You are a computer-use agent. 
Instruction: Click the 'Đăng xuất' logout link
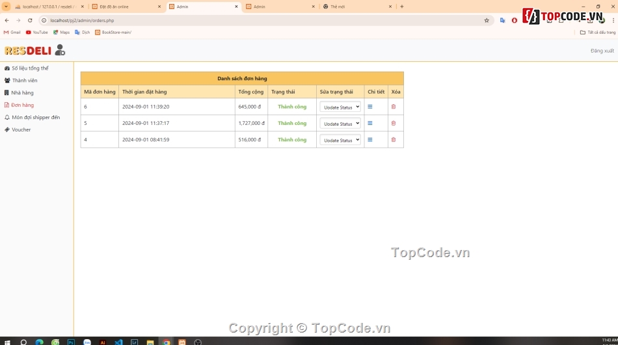point(602,51)
